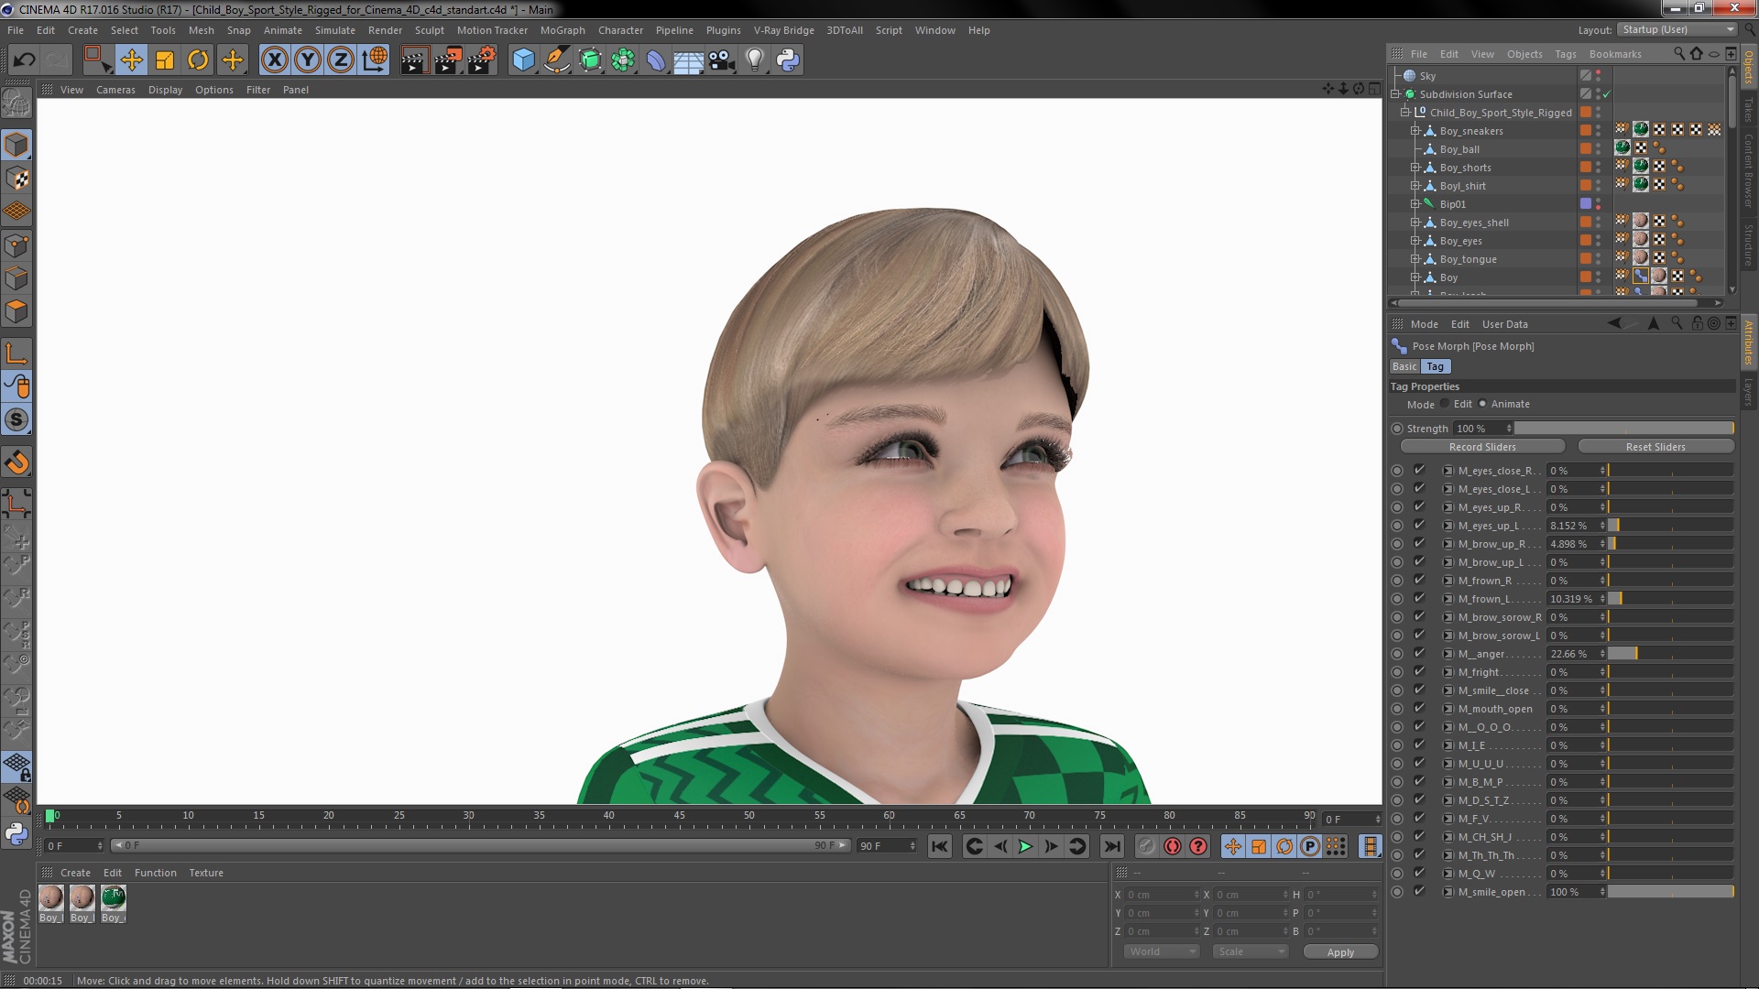Adjust the M__anger morph slider
Screen dimensions: 1759x989
1670,653
